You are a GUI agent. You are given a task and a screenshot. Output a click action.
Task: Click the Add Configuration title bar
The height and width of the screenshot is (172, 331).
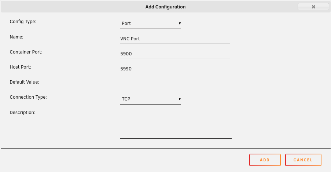[166, 7]
